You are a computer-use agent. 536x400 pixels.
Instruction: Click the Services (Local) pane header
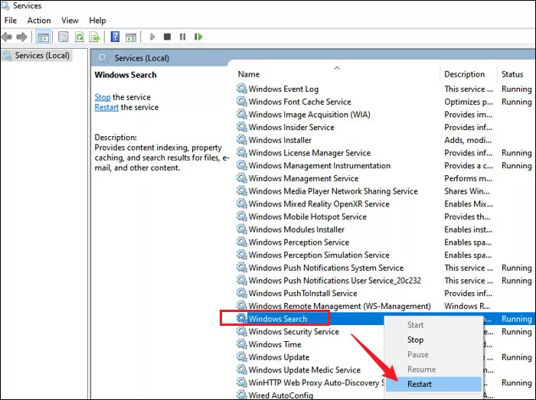[x=142, y=58]
